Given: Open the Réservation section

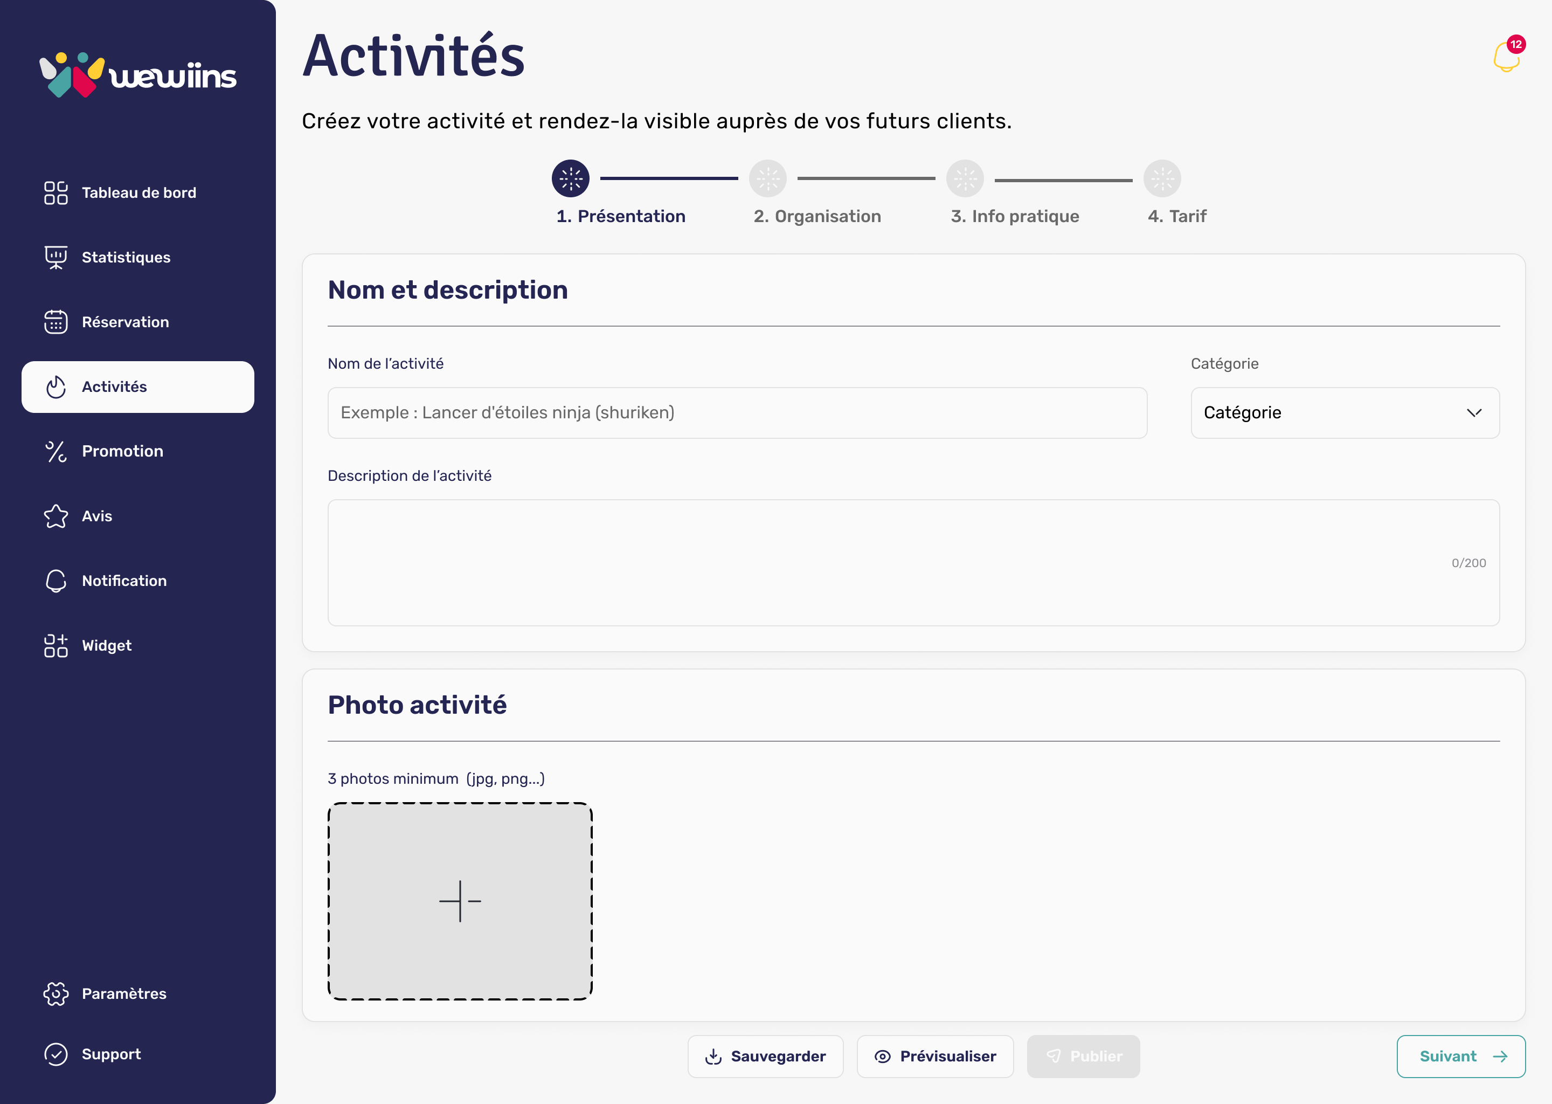Looking at the screenshot, I should click(x=138, y=322).
